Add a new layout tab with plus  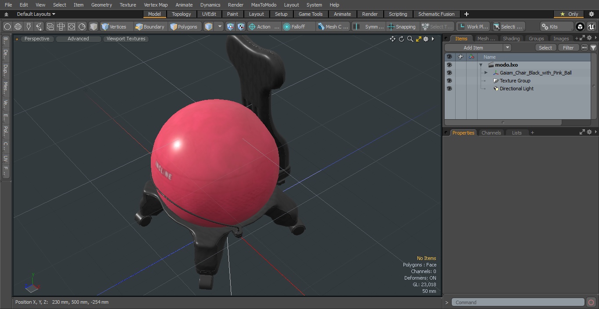tap(466, 14)
